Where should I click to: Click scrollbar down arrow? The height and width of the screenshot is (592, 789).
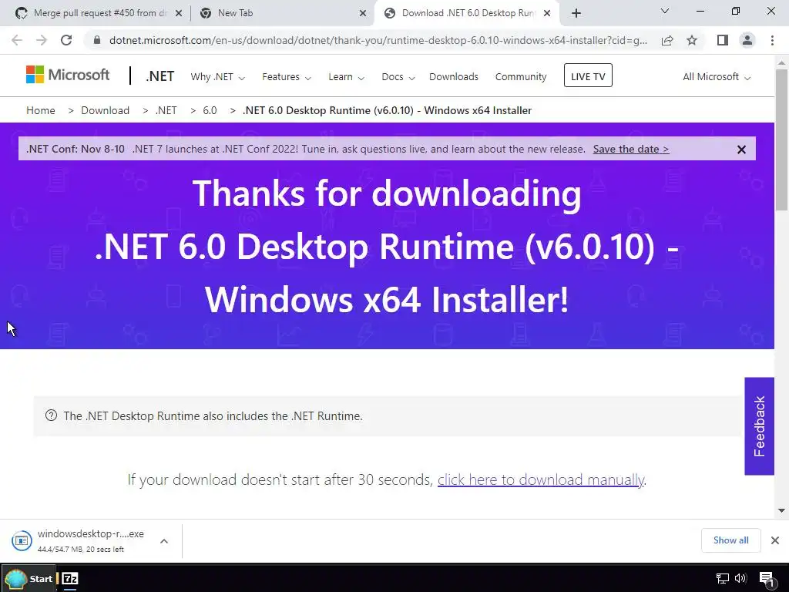click(781, 510)
